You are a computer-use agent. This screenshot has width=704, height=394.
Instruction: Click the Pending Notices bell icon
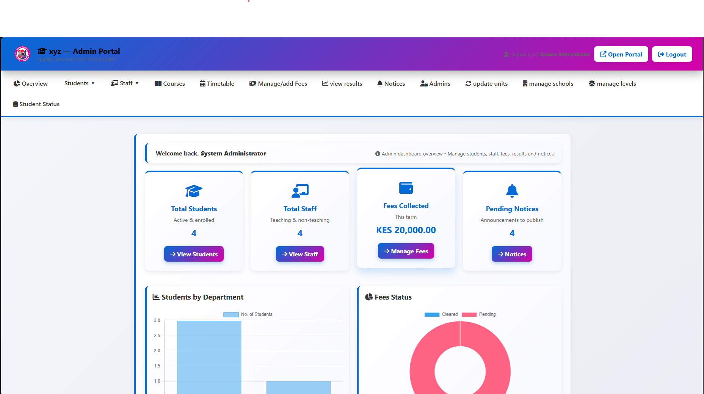click(x=512, y=191)
